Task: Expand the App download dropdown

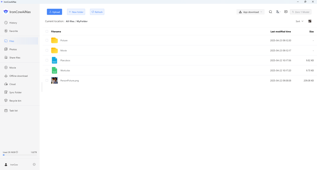Action: (250, 12)
